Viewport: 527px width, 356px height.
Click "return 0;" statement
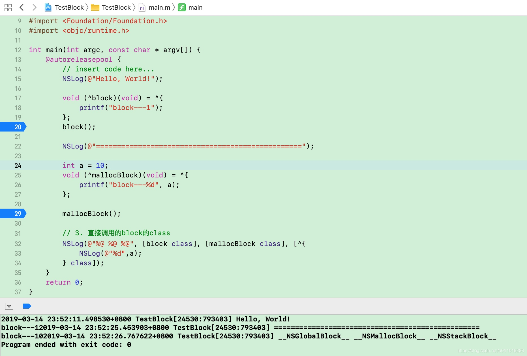pyautogui.click(x=64, y=282)
